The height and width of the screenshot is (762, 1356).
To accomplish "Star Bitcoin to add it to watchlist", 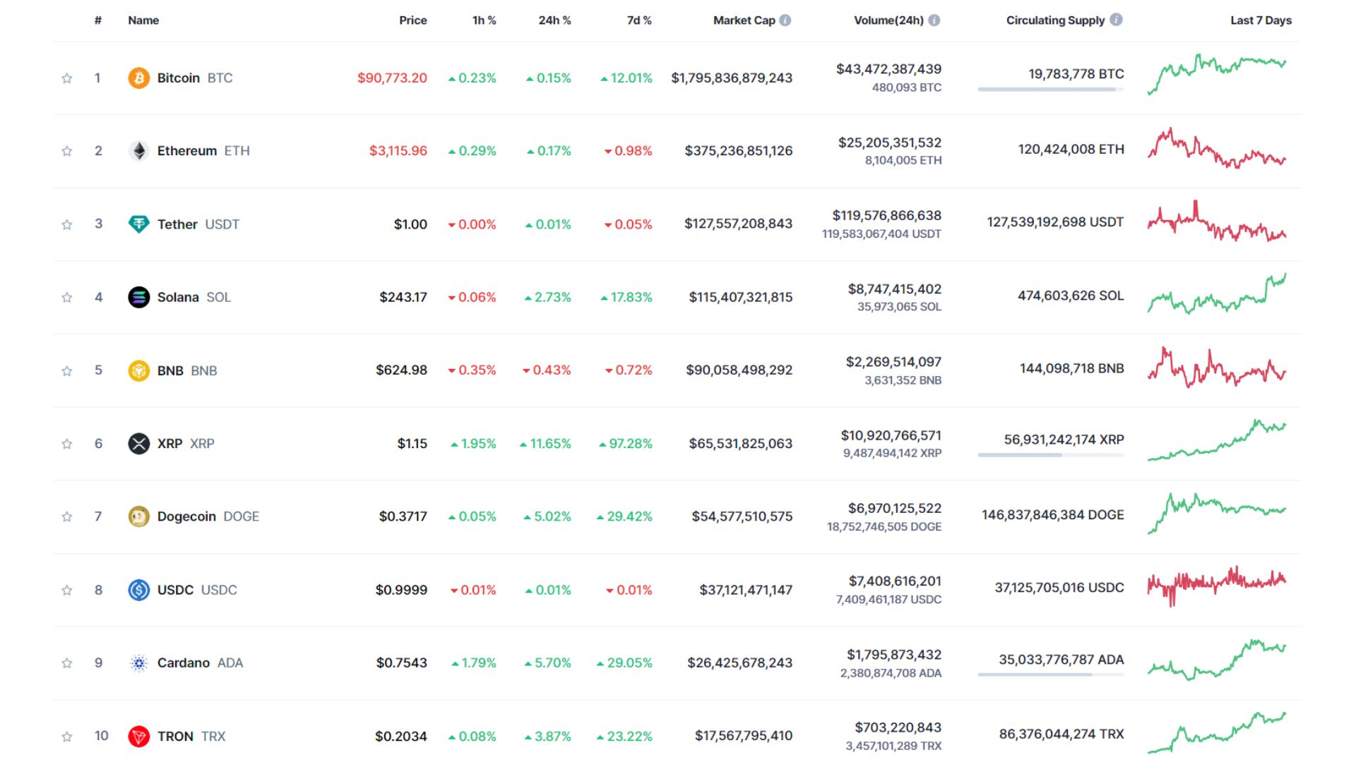I will pyautogui.click(x=67, y=78).
